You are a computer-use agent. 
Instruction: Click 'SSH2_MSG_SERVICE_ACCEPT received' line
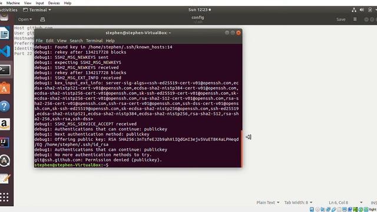pyautogui.click(x=85, y=124)
